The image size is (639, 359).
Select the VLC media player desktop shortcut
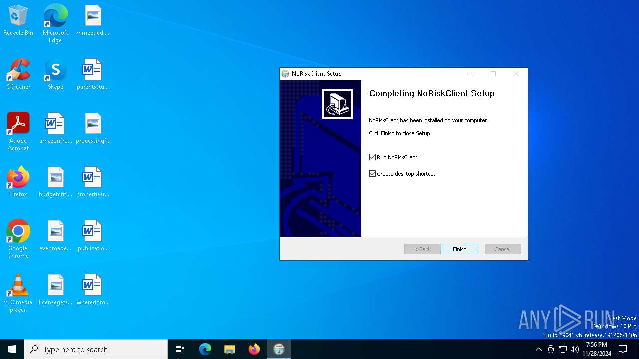tap(18, 293)
